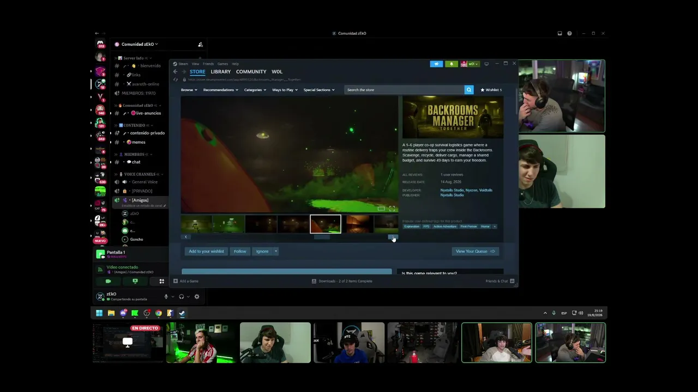The height and width of the screenshot is (392, 698).
Task: Deafen headphones in Discord user panel
Action: click(x=181, y=297)
